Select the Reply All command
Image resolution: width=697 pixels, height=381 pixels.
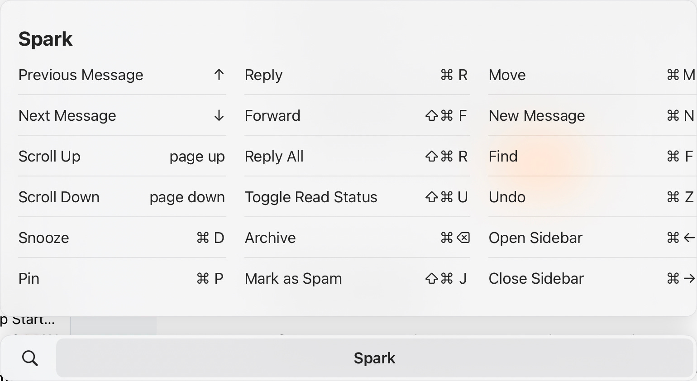pos(357,156)
